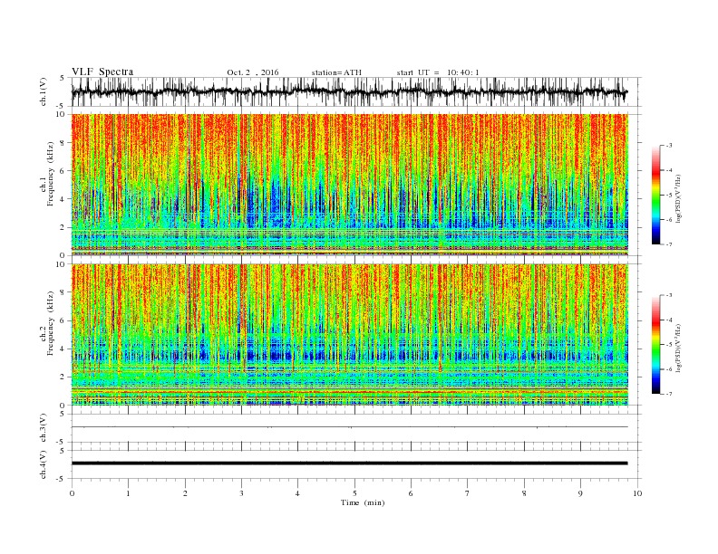Viewport: 718px width, 554px height.
Task: Click the "8" kHz tick label of ch.1 spectrogram
Action: click(63, 143)
